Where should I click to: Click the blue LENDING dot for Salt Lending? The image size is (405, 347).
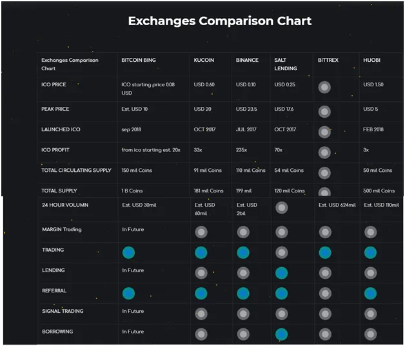point(282,273)
